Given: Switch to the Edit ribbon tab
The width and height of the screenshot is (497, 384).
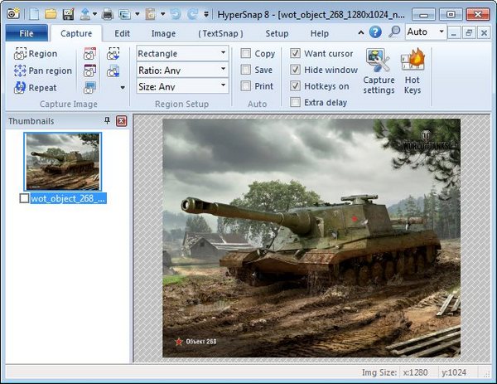Looking at the screenshot, I should pyautogui.click(x=123, y=33).
